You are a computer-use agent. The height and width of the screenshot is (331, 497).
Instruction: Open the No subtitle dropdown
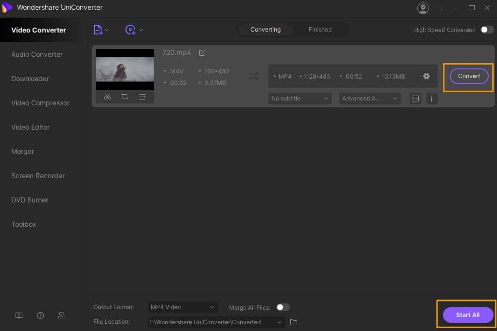(300, 99)
